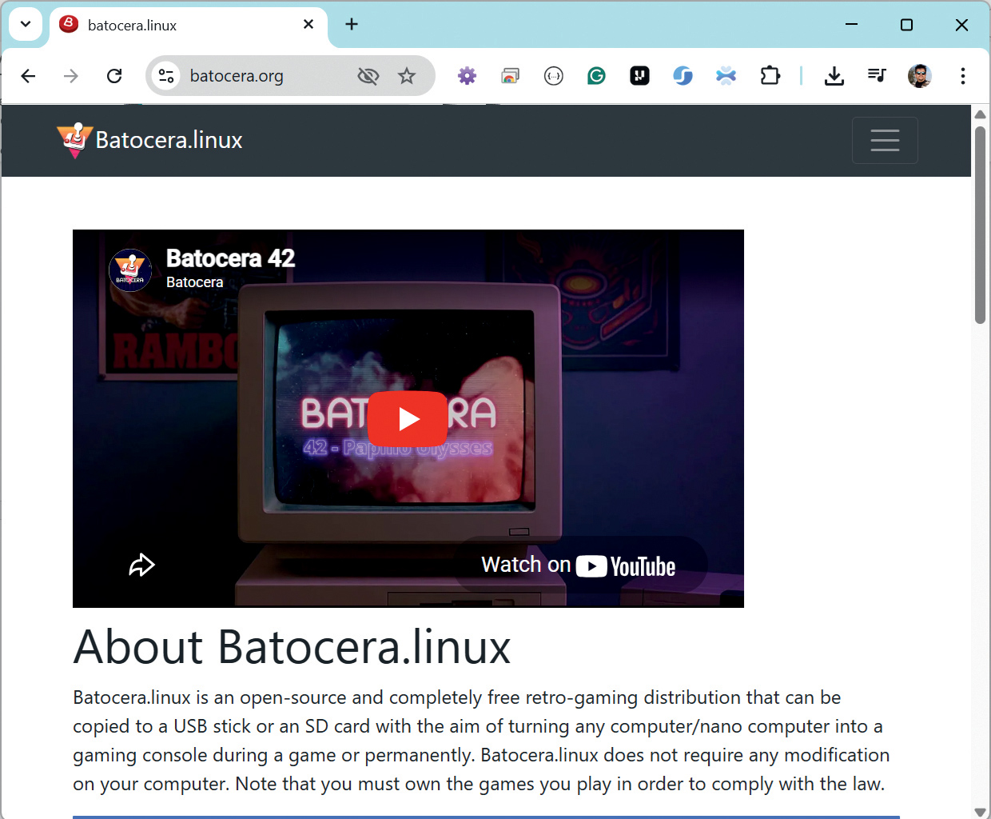
Task: Show browser downloads
Action: pos(834,76)
